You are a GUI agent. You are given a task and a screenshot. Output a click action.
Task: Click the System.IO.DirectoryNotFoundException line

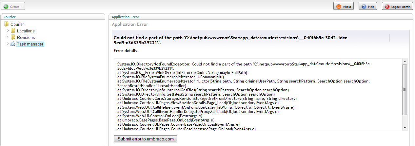tap(244, 66)
